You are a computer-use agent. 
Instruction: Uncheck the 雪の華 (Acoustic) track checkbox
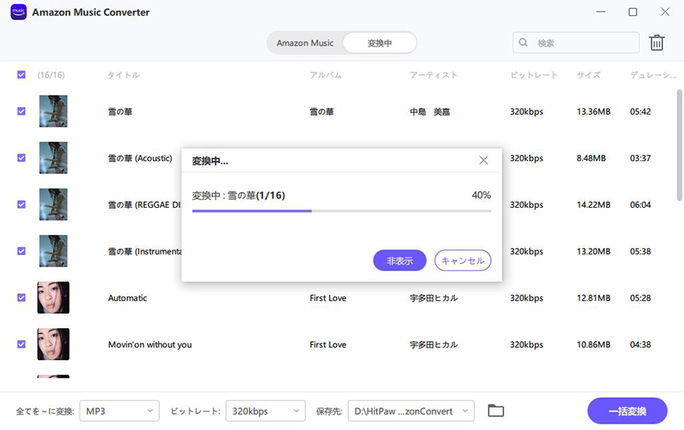(x=22, y=158)
